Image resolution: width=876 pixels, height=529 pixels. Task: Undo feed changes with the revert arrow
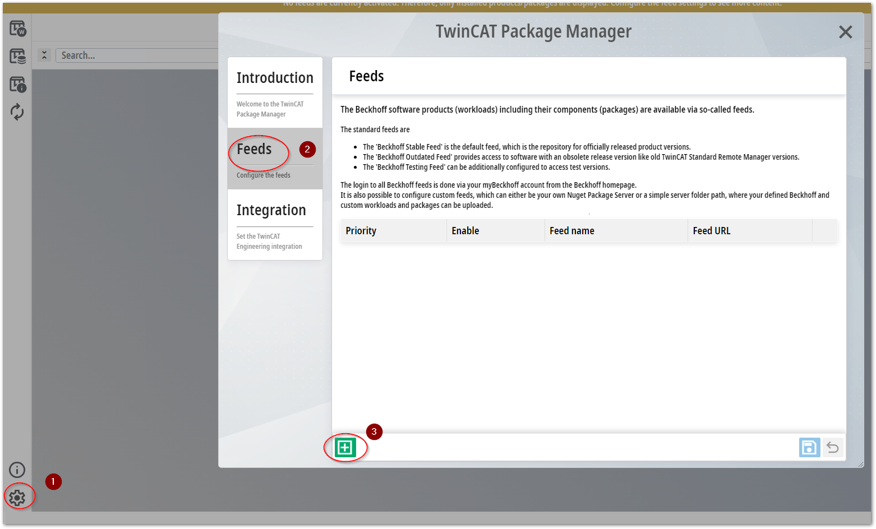point(833,447)
